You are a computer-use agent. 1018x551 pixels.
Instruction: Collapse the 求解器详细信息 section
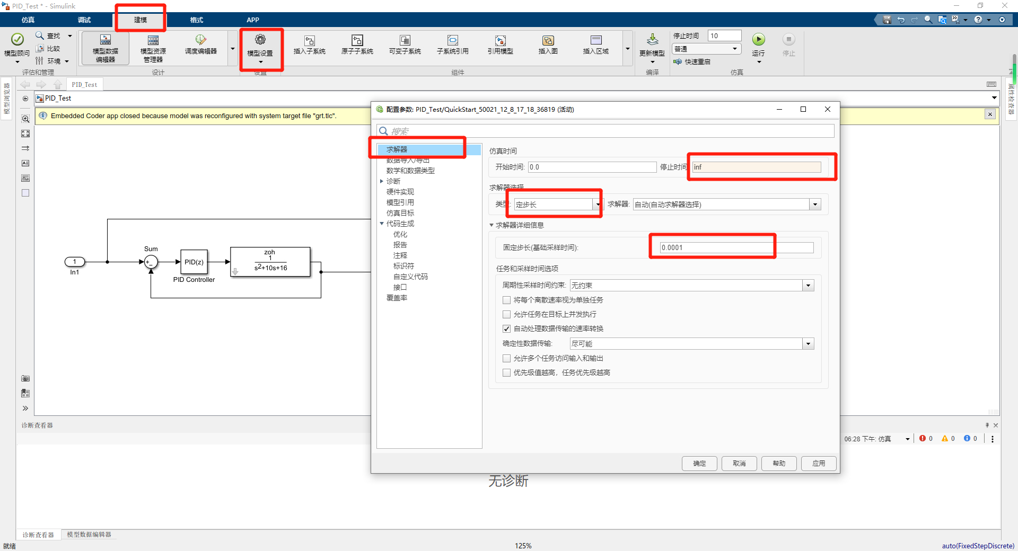pyautogui.click(x=492, y=225)
